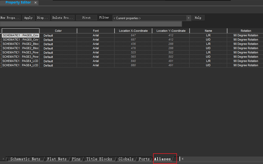
Task: Click the Location Y-Coordinate column header
Action: [x=171, y=31]
